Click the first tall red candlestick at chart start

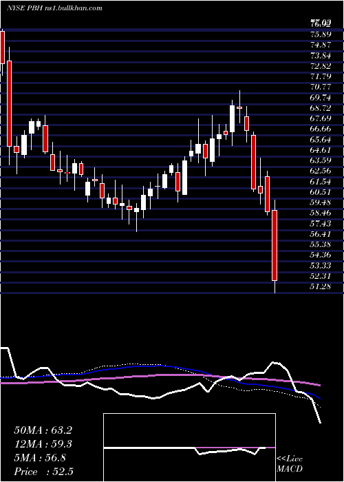pyautogui.click(x=3, y=48)
